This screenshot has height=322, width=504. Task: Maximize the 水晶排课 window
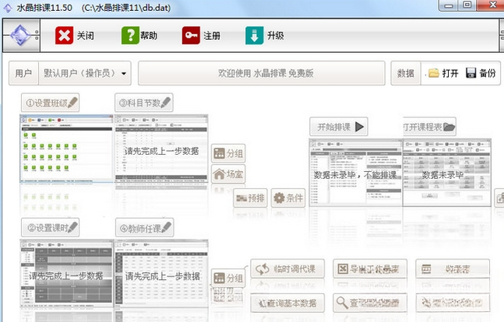click(x=467, y=5)
